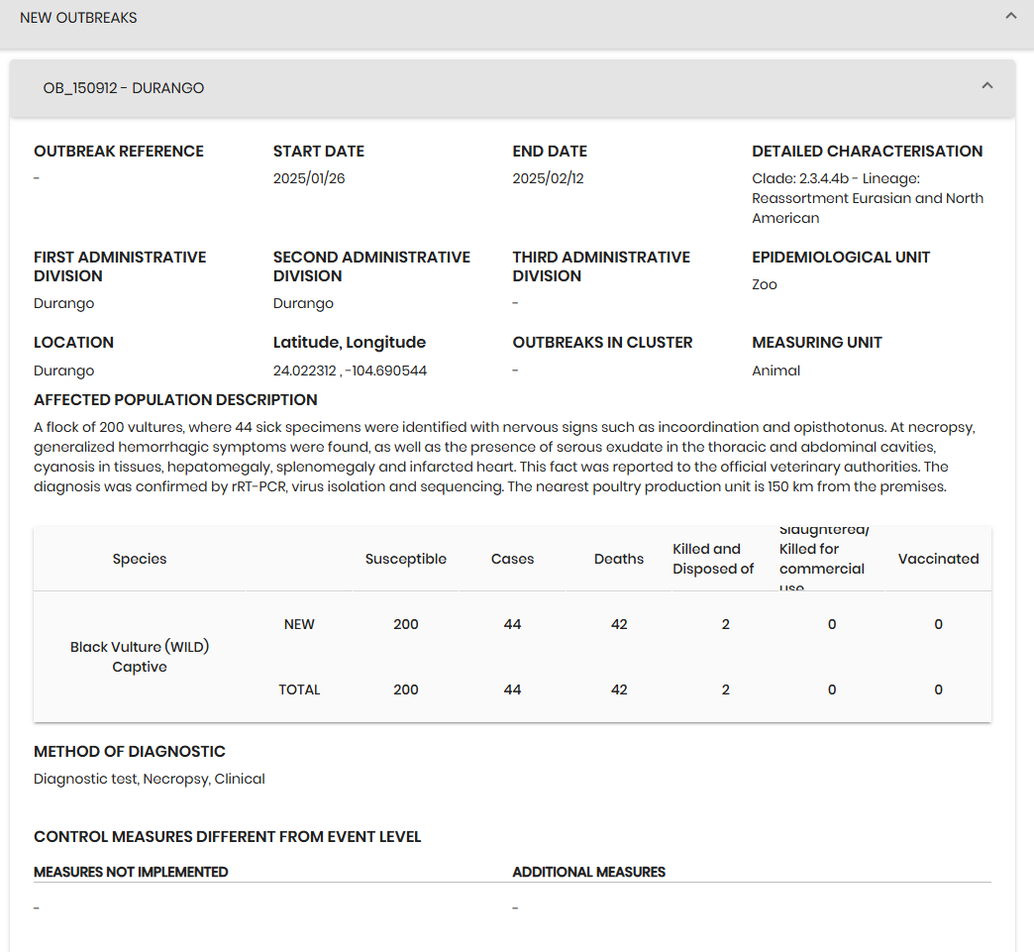This screenshot has height=952, width=1034.
Task: Click the Latitude, Longitude label
Action: point(350,343)
